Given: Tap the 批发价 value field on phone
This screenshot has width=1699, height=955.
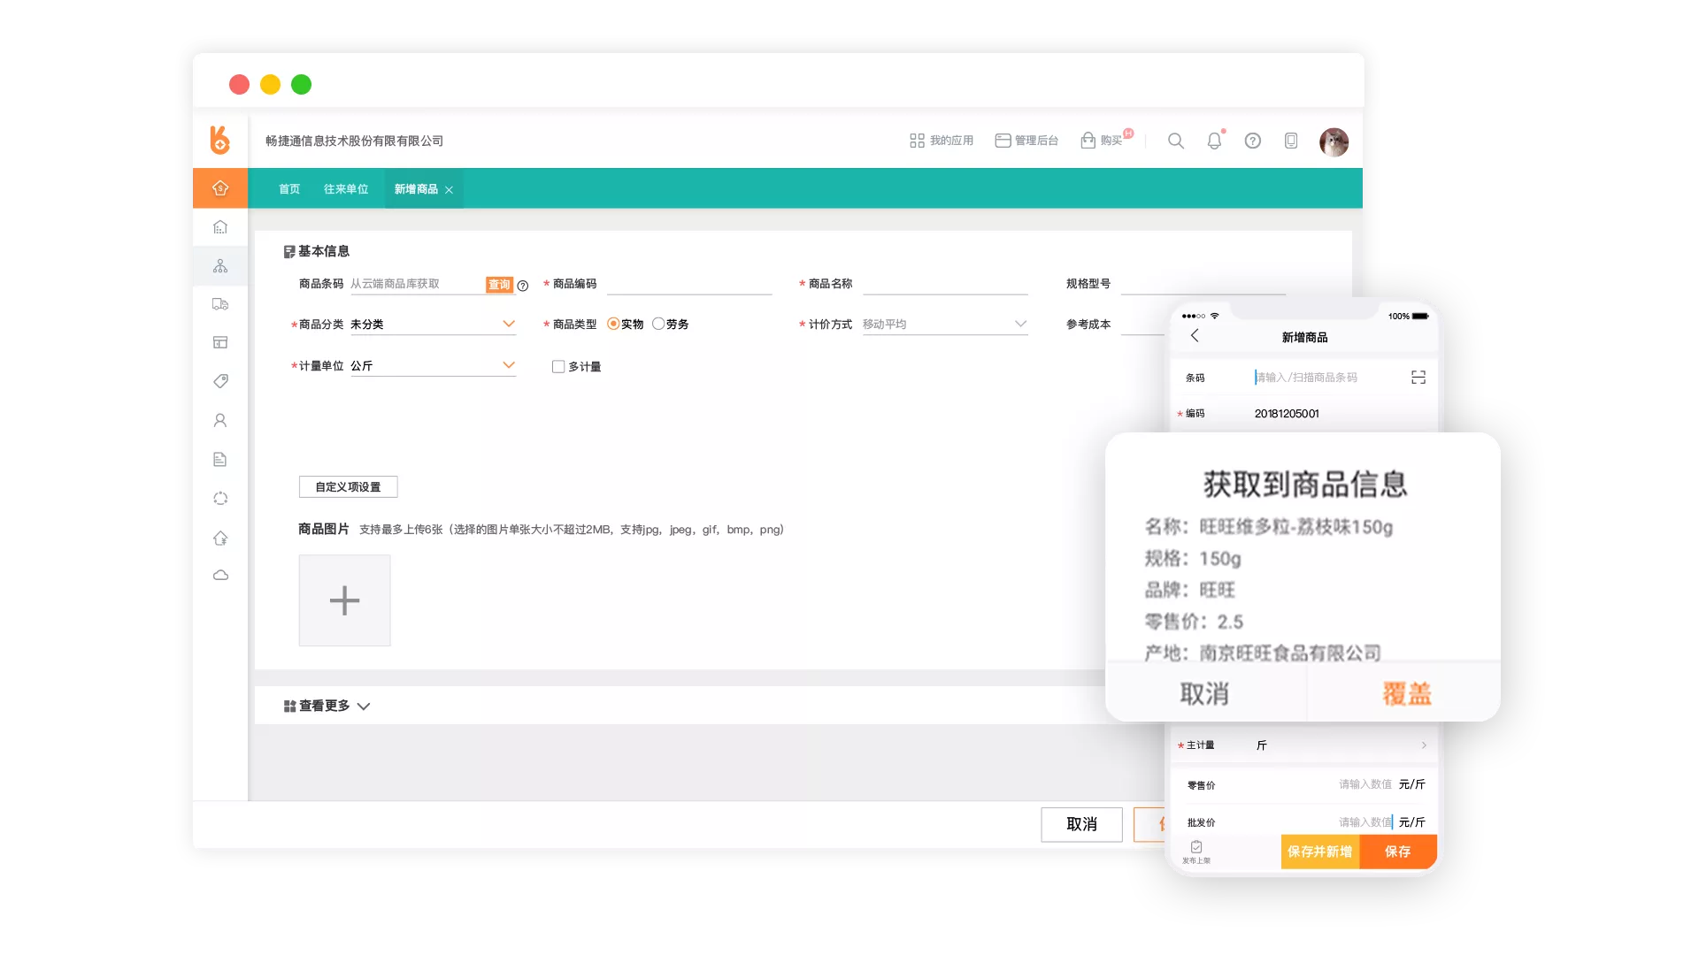Looking at the screenshot, I should click(x=1365, y=822).
